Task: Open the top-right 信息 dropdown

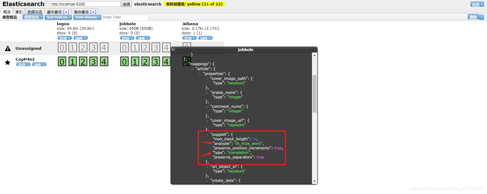Action: [x=477, y=4]
